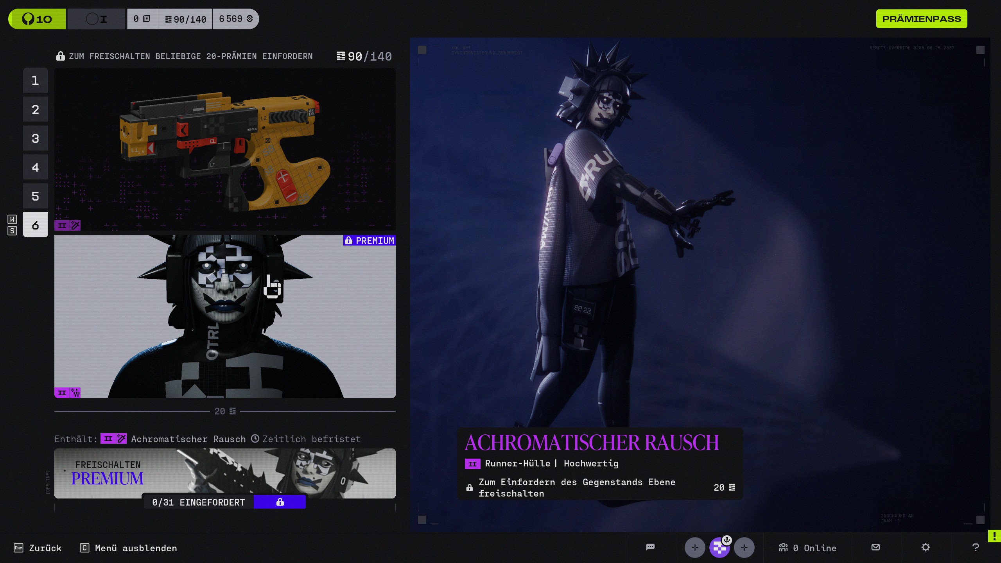The width and height of the screenshot is (1001, 563).
Task: Open the Prämienpass button
Action: click(921, 19)
